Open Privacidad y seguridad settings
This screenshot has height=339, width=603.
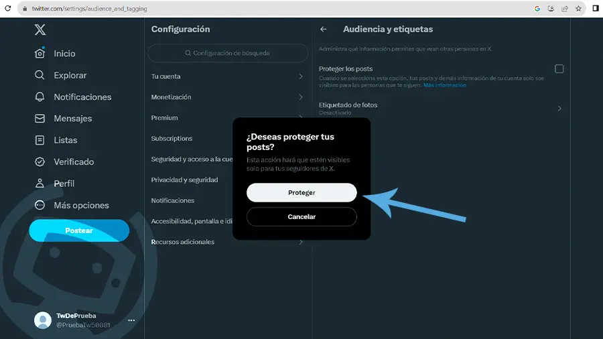click(185, 180)
